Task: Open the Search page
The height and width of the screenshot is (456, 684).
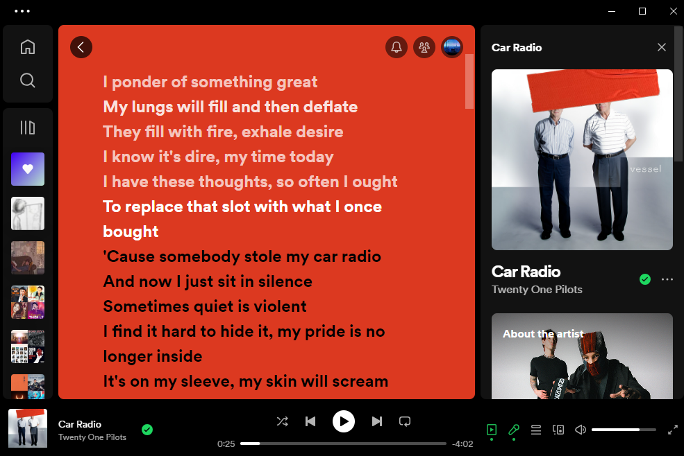Action: tap(28, 80)
